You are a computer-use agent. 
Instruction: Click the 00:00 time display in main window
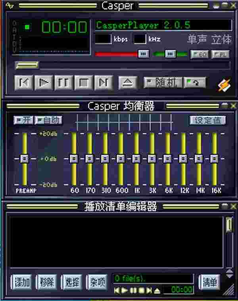[65, 27]
